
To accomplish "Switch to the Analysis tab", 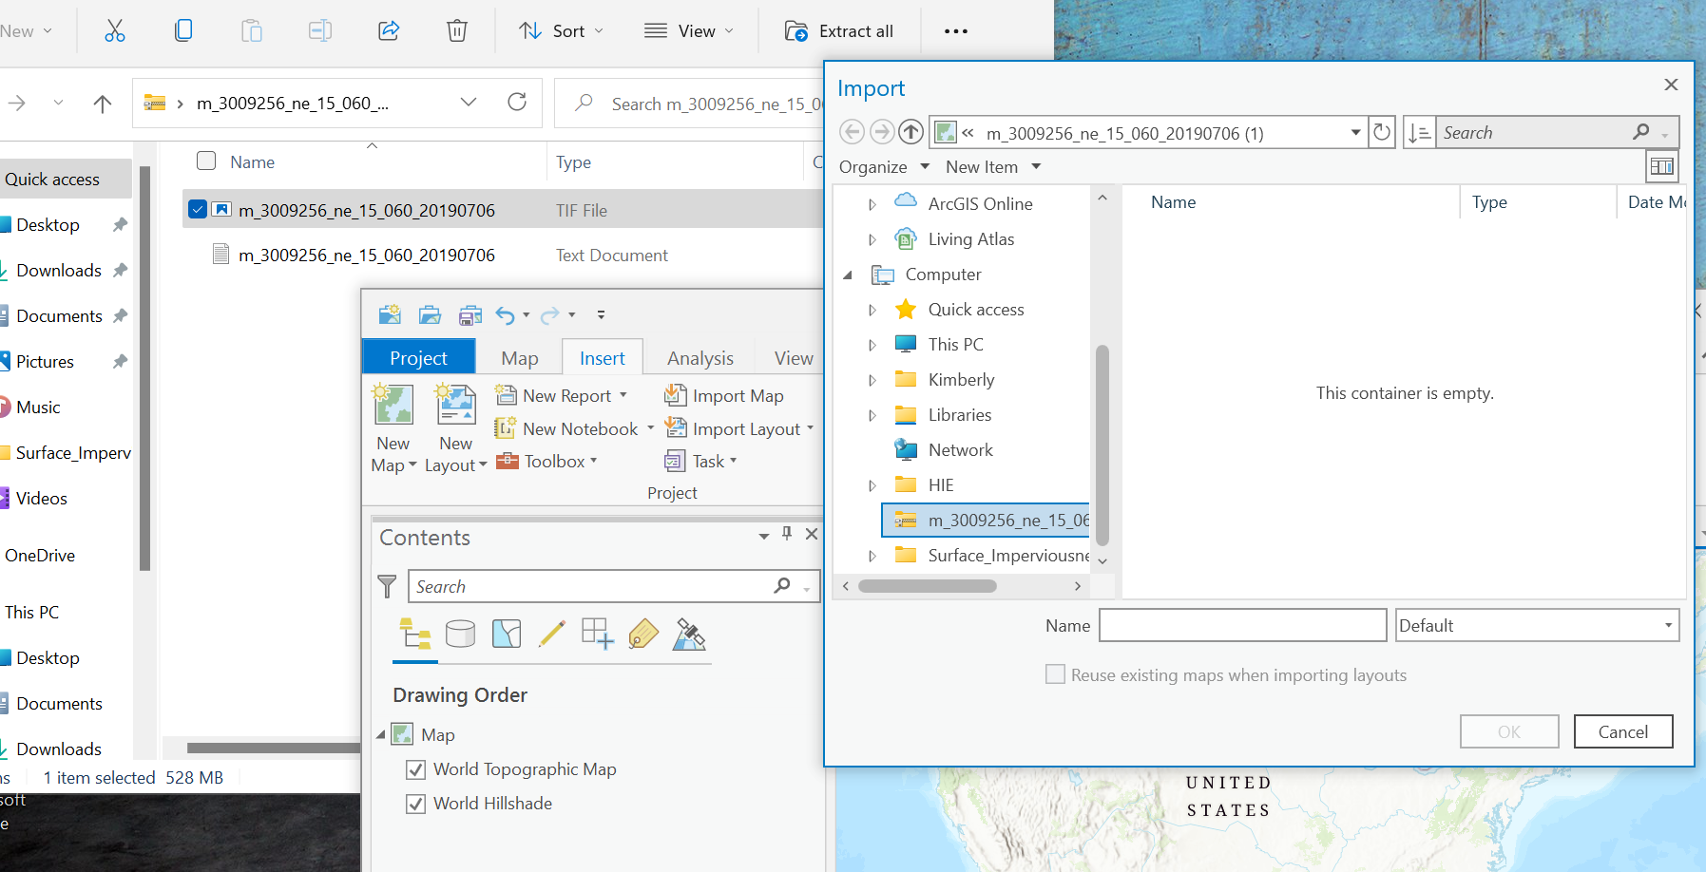I will (700, 357).
